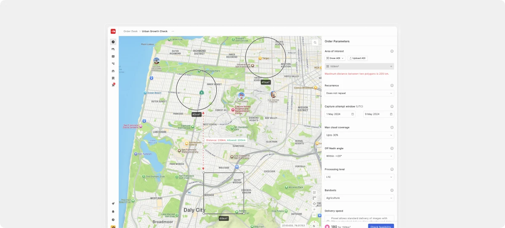This screenshot has height=228, width=505.
Task: Click the map layers icon
Action: coord(314,193)
